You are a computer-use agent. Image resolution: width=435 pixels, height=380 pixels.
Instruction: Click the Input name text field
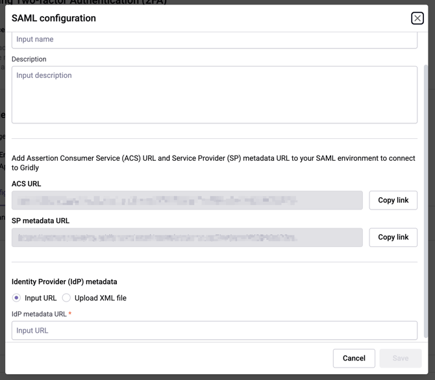point(214,40)
